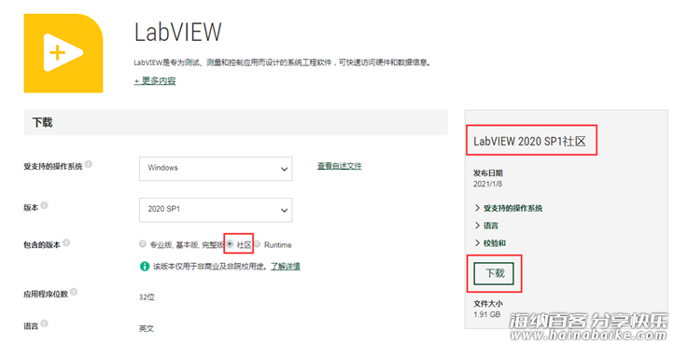Click the LabVIEW description sentence
674x345 pixels.
tap(283, 62)
